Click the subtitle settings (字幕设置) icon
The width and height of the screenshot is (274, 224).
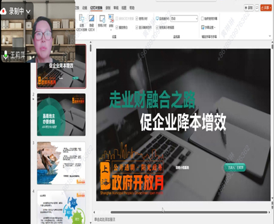point(203,27)
